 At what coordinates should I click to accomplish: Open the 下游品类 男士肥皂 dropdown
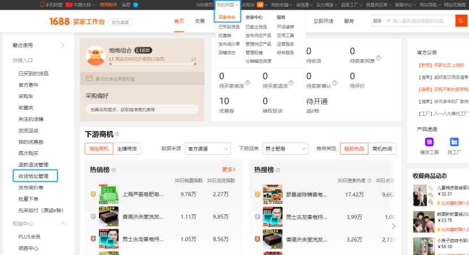pyautogui.click(x=285, y=149)
